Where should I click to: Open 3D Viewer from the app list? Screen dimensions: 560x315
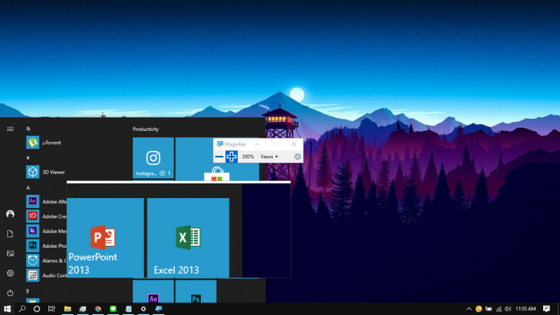(46, 172)
